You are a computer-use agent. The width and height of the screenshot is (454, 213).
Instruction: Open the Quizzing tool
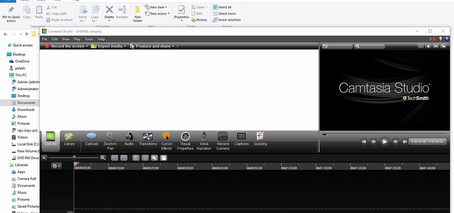(x=260, y=139)
